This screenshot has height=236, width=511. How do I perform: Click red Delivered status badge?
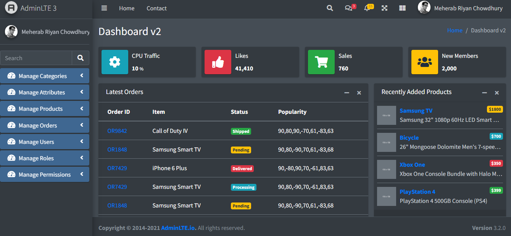click(x=242, y=169)
